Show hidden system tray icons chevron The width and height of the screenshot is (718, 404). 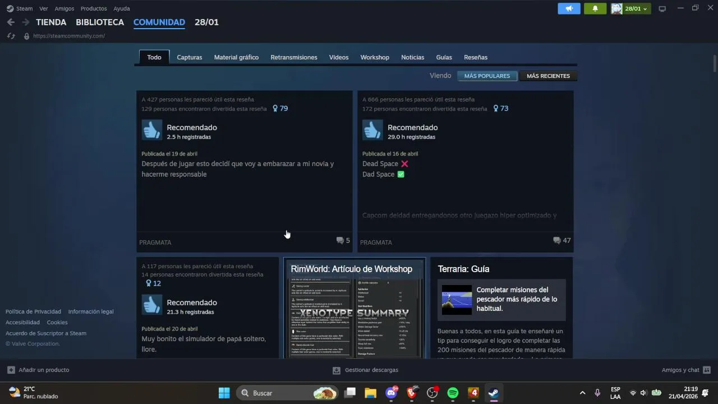tap(582, 393)
